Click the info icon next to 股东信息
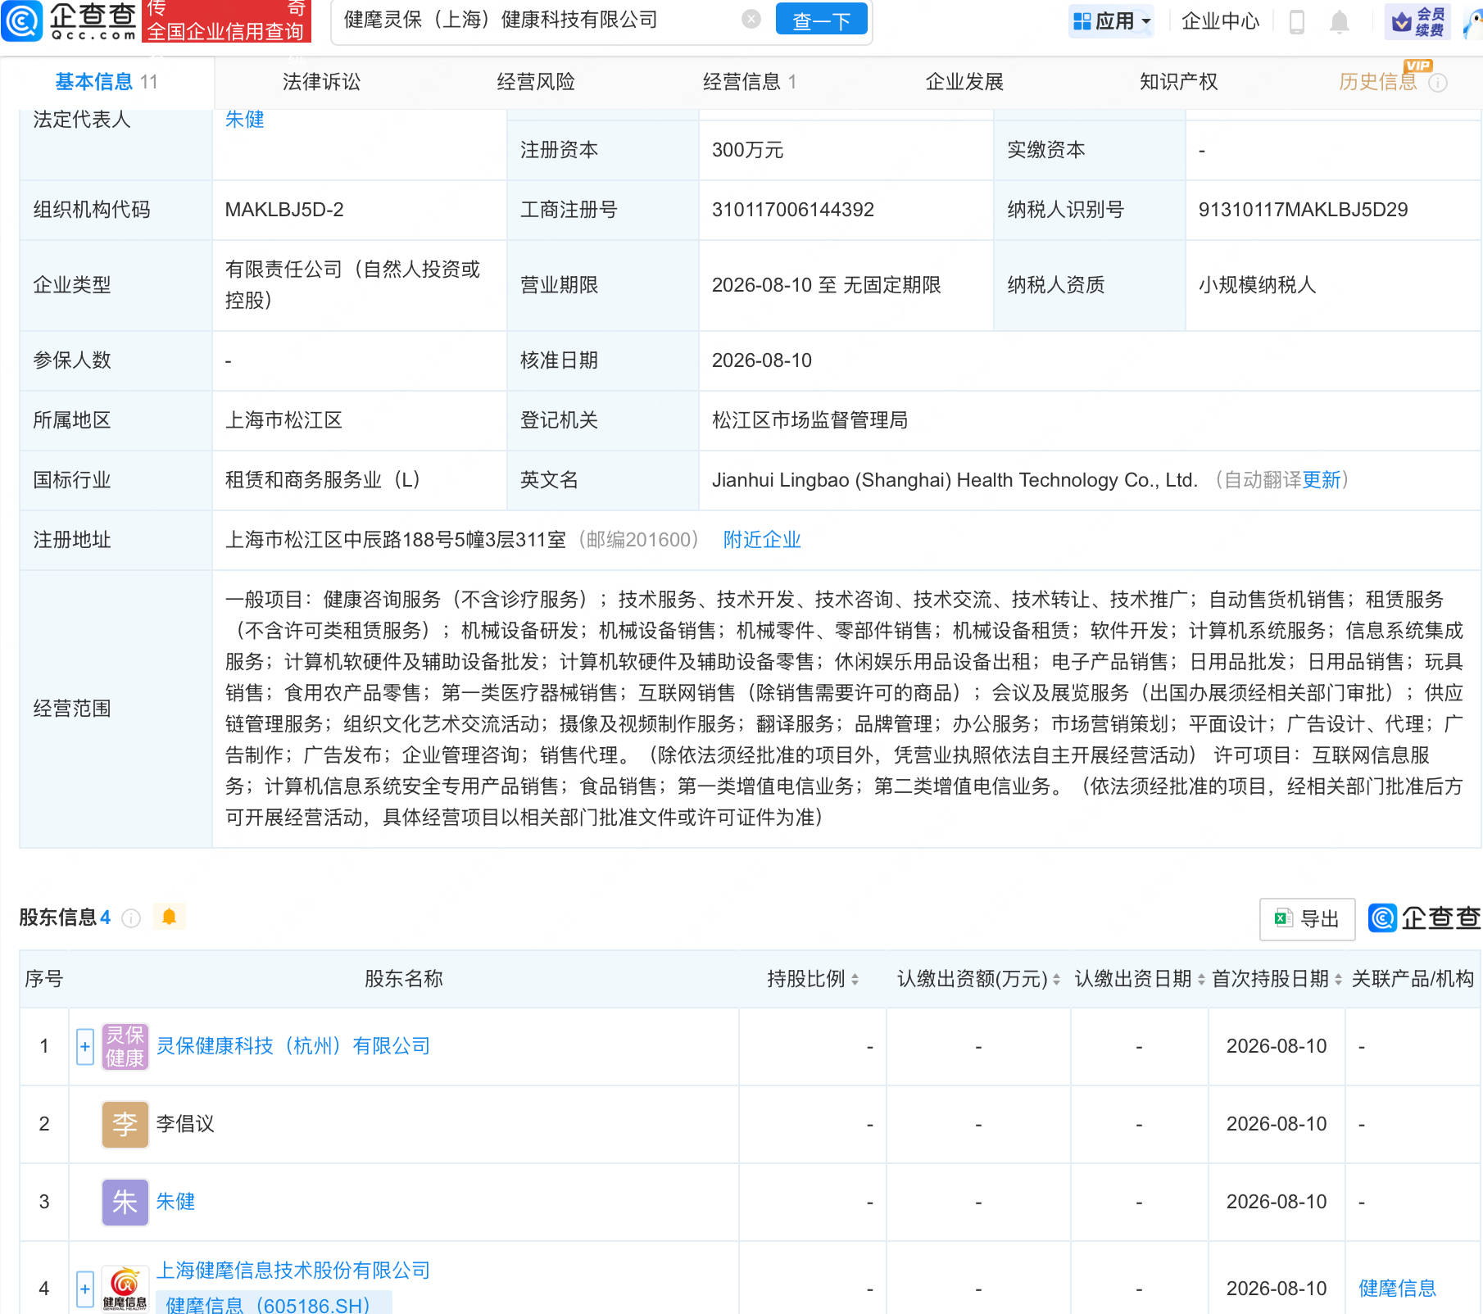 [131, 918]
